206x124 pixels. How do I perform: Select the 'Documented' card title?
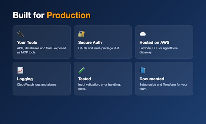[152, 79]
